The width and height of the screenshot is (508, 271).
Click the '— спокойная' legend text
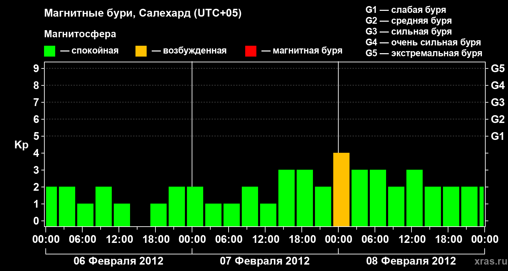click(89, 51)
